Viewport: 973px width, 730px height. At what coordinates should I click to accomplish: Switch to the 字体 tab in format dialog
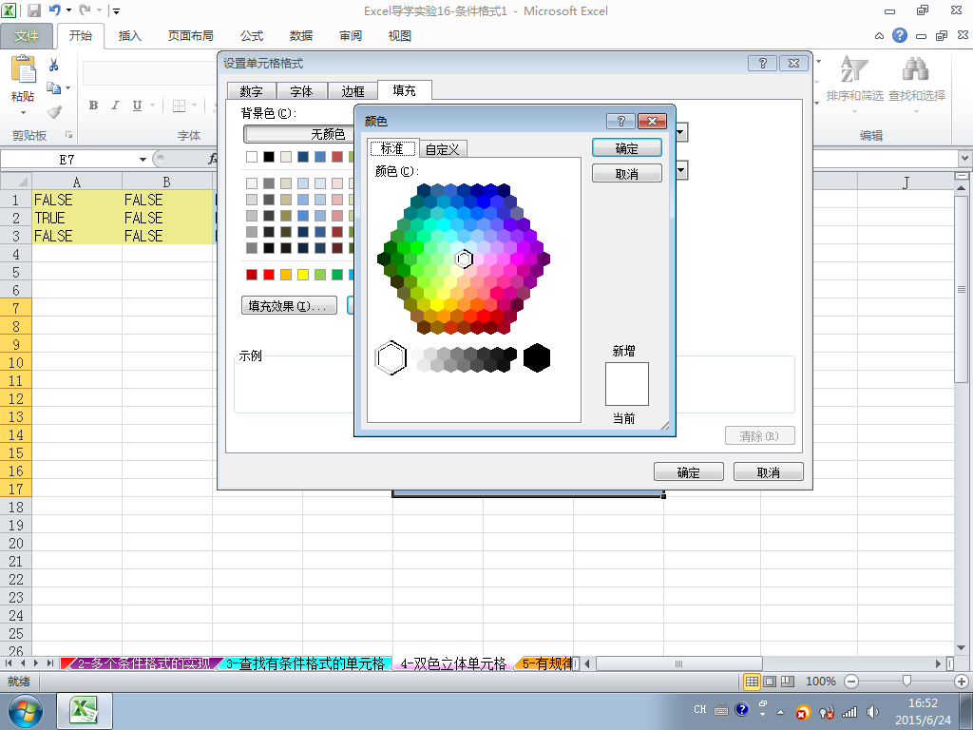click(301, 91)
